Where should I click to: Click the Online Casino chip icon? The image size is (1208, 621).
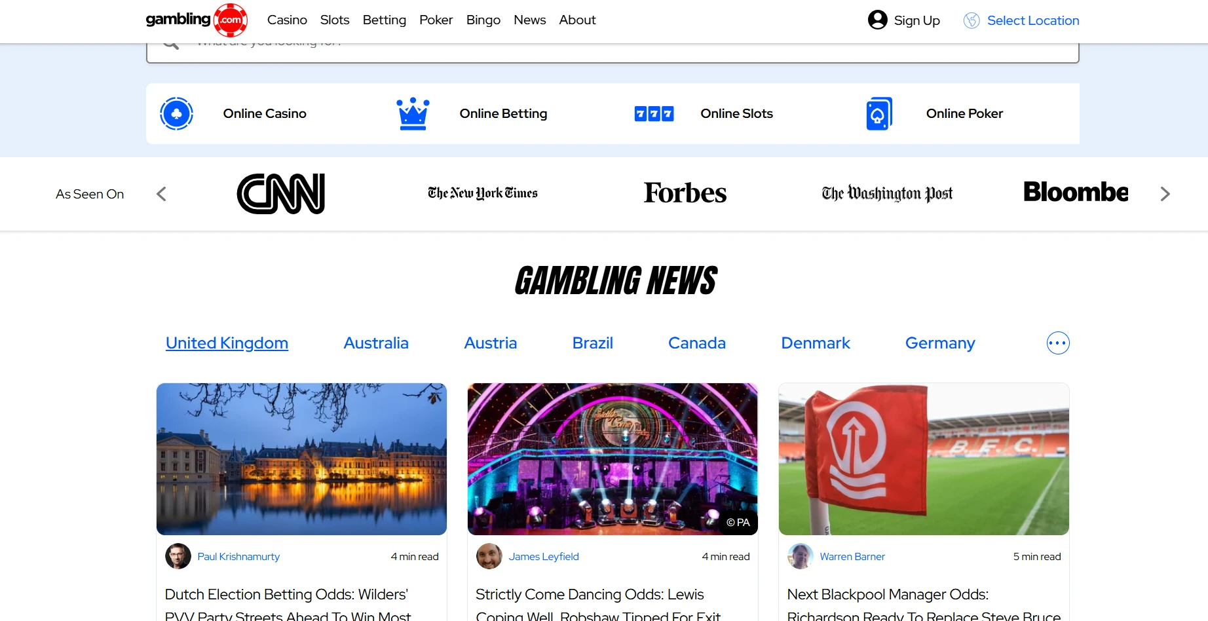176,113
